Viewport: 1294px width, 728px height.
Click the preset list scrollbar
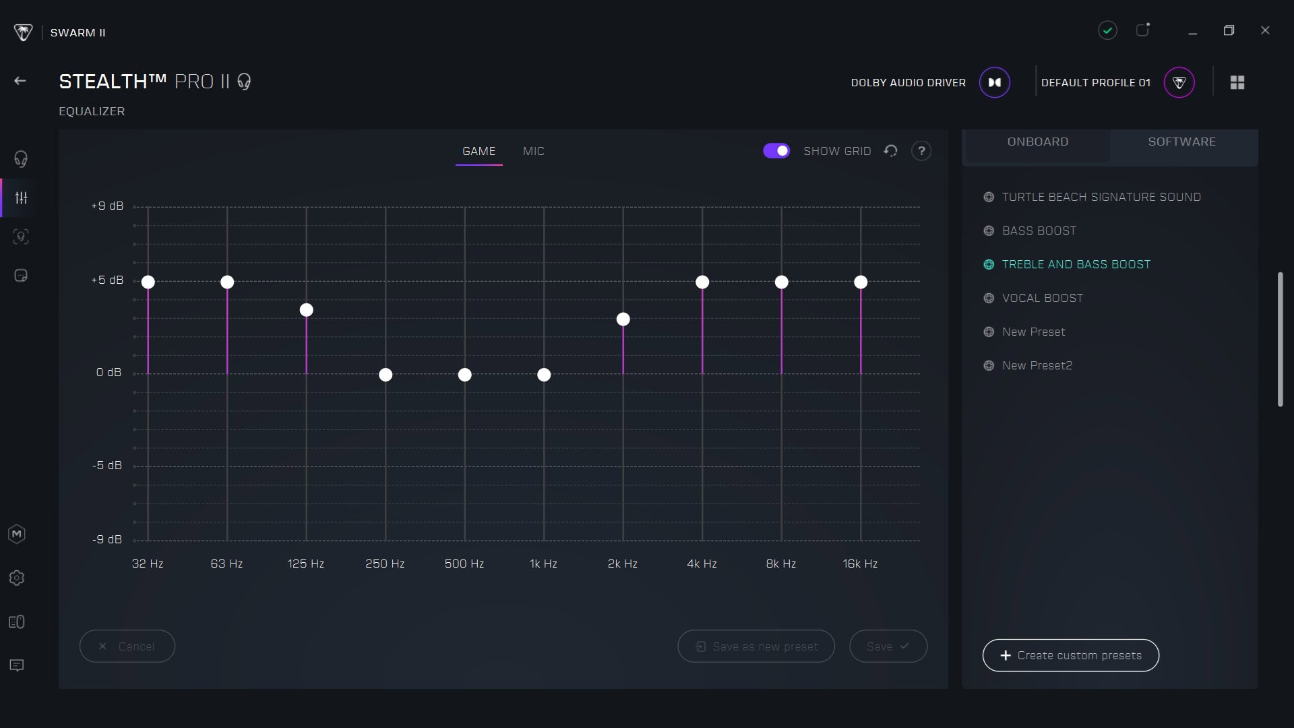point(1281,339)
